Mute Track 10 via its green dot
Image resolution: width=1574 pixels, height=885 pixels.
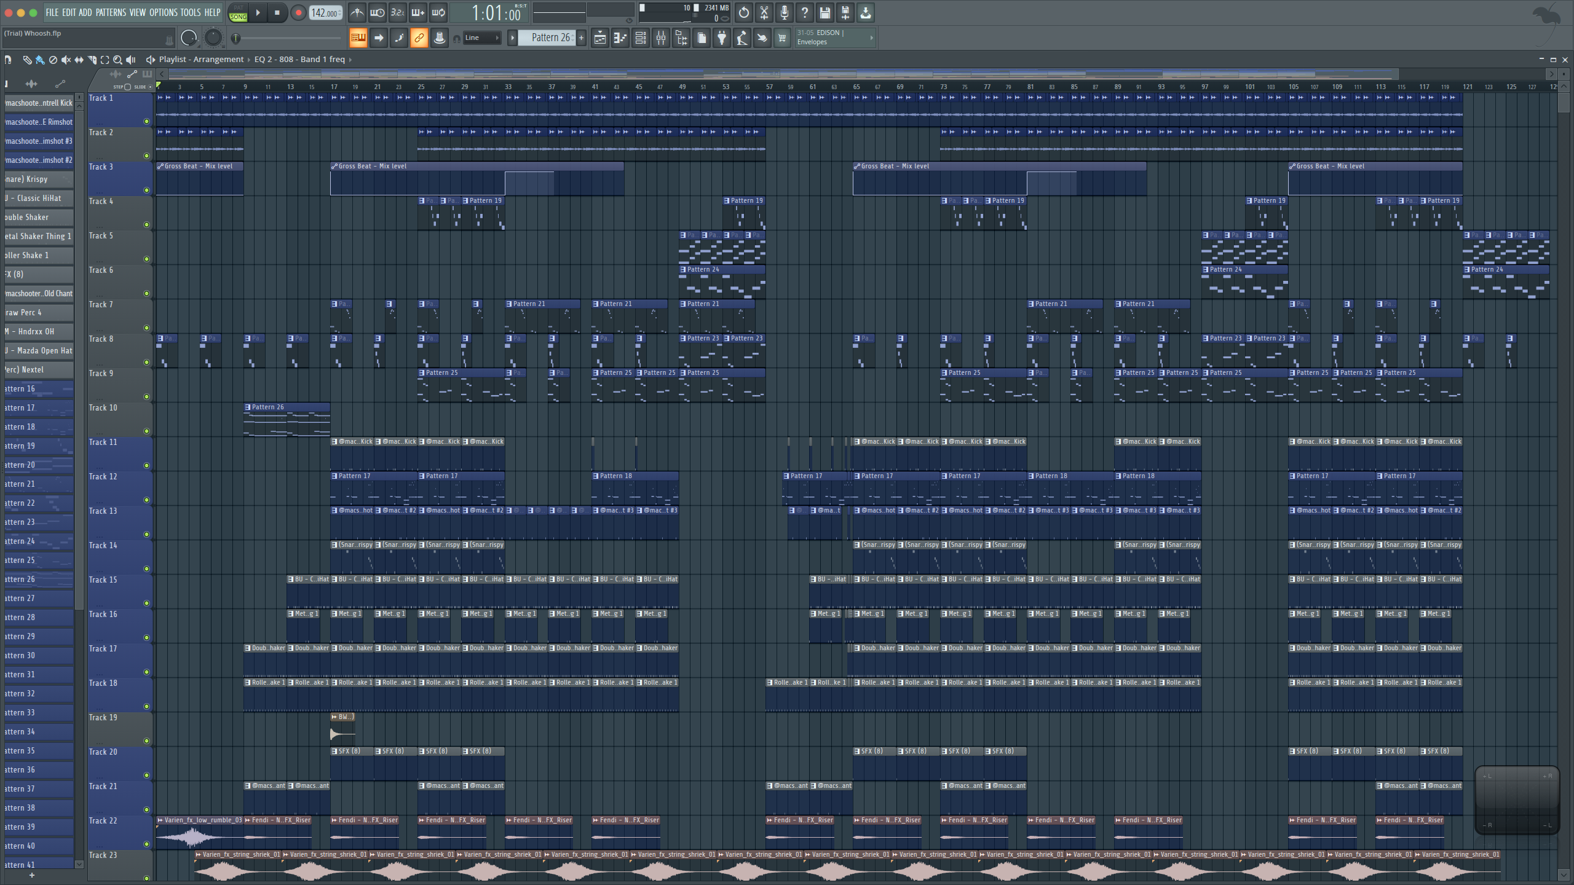(x=146, y=431)
